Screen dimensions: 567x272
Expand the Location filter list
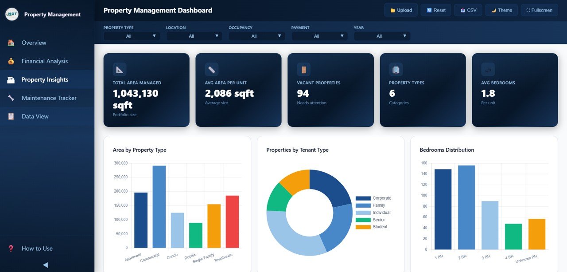194,36
